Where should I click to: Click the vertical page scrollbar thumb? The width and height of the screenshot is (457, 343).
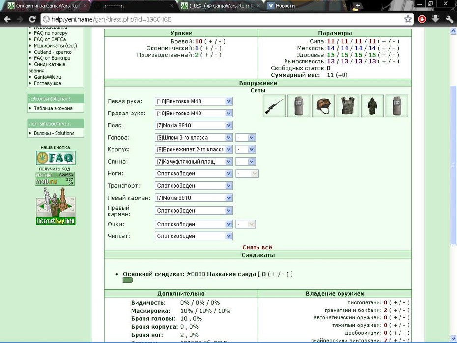tap(453, 165)
